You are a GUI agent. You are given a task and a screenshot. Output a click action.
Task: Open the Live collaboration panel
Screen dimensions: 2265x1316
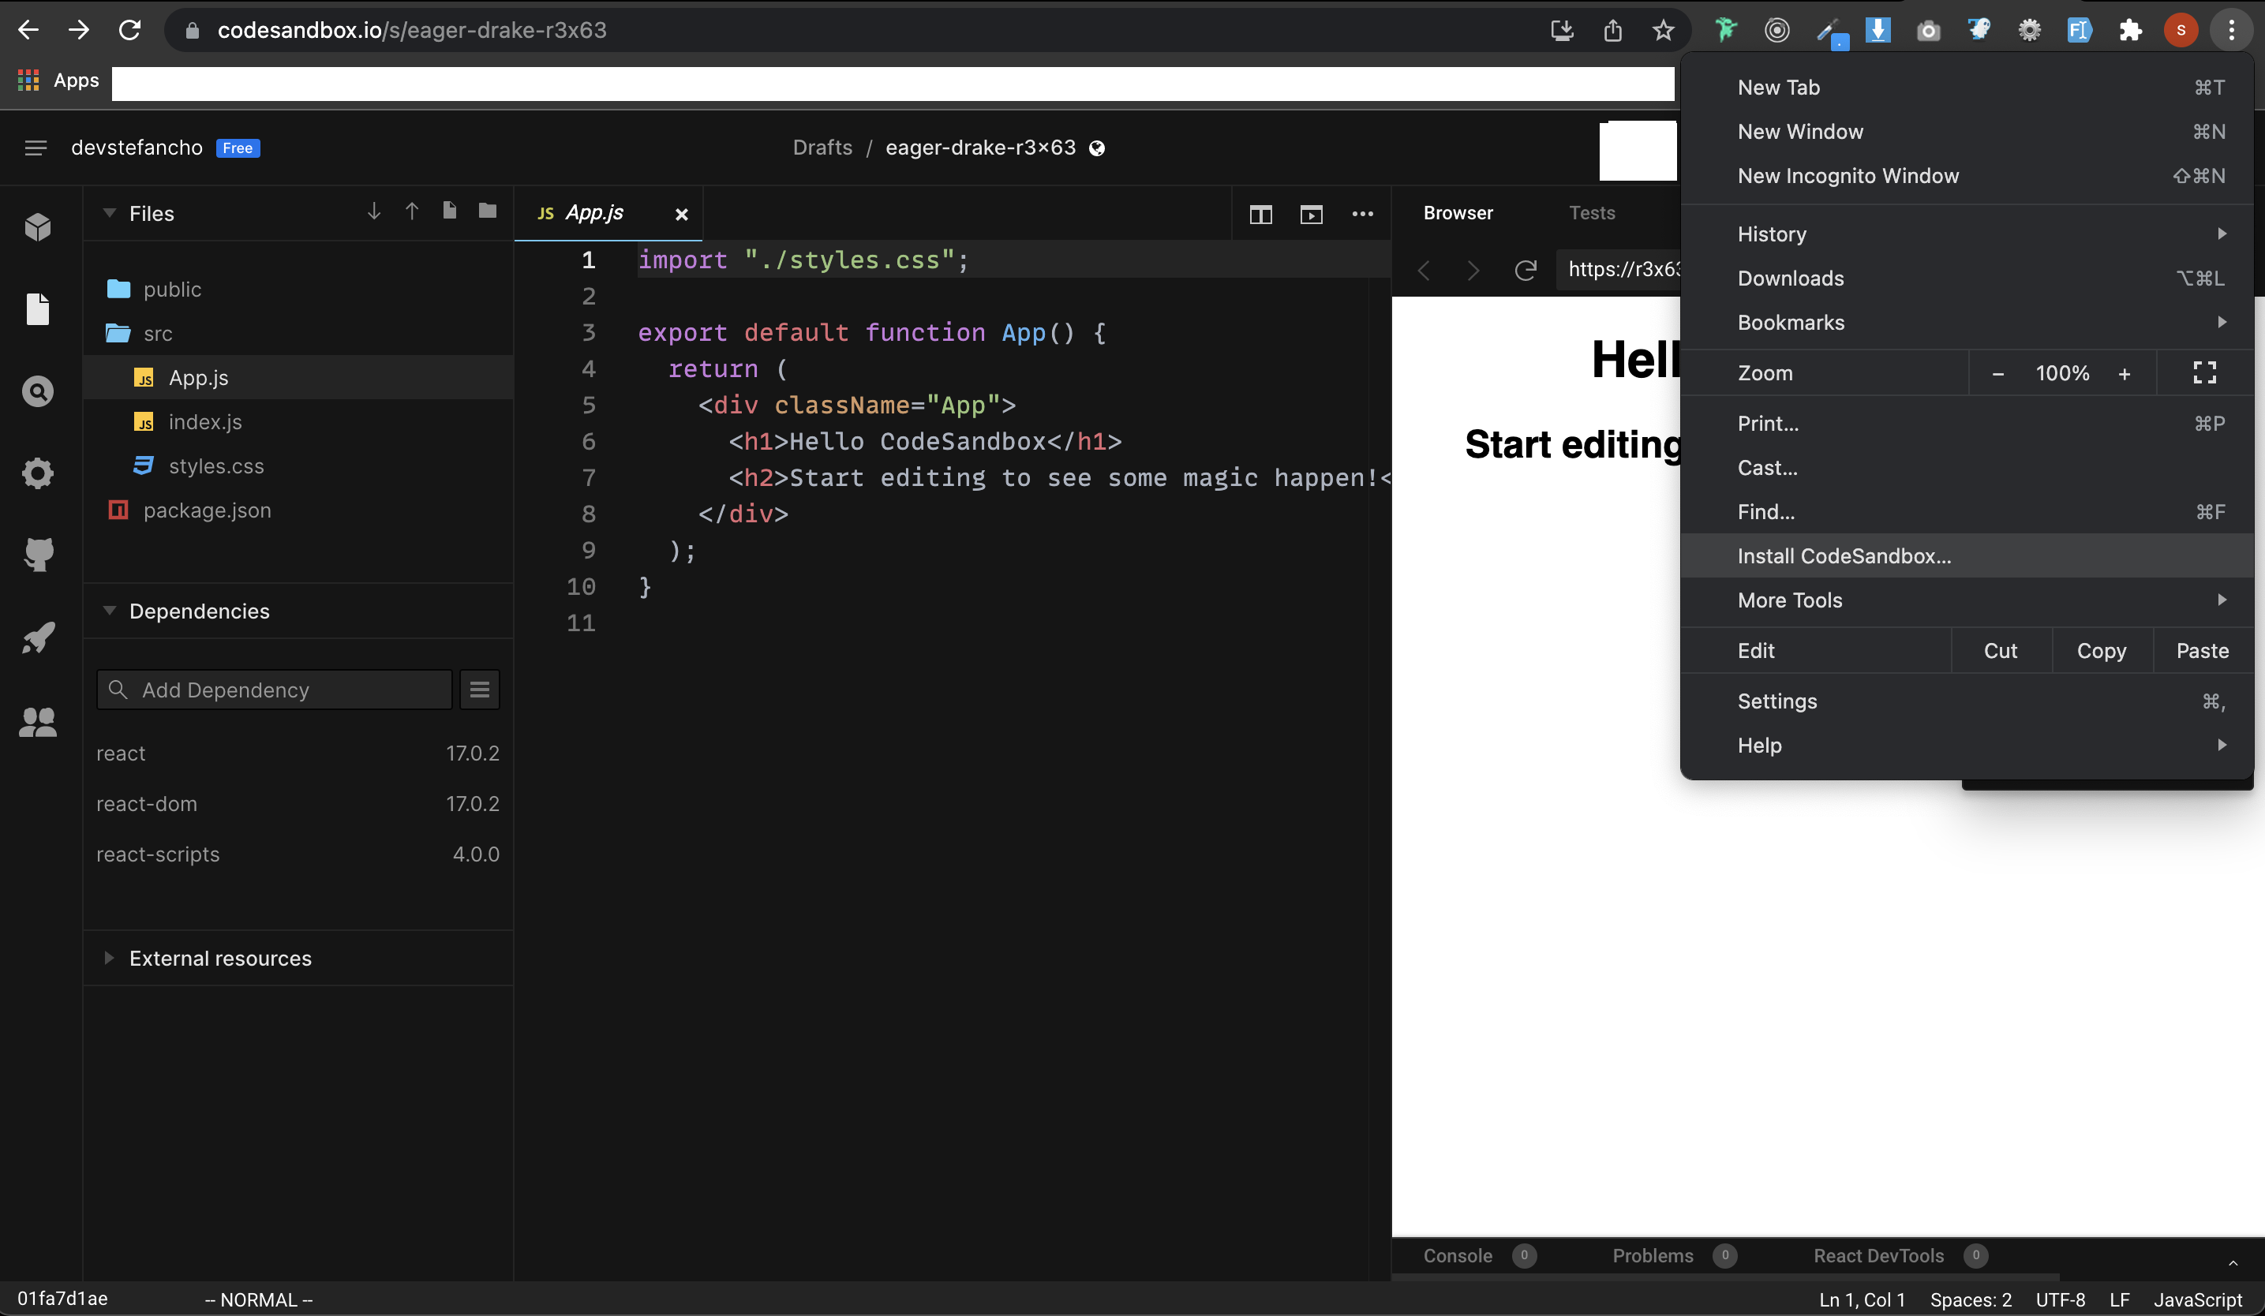(x=38, y=721)
